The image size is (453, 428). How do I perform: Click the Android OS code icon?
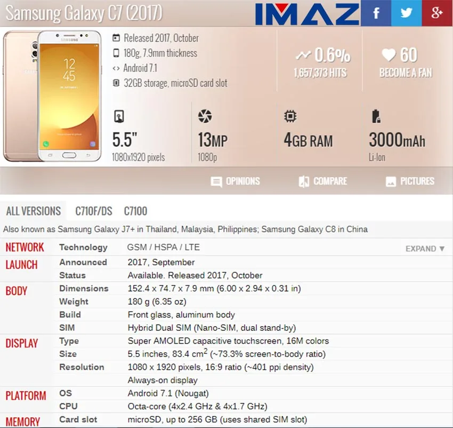coord(116,69)
